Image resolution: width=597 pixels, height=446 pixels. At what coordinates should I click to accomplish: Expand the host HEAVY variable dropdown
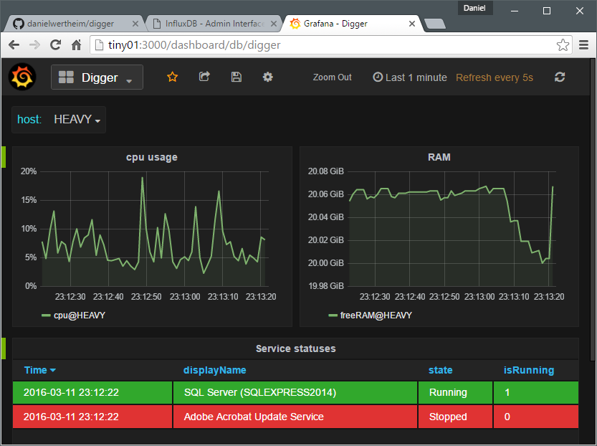pyautogui.click(x=77, y=120)
